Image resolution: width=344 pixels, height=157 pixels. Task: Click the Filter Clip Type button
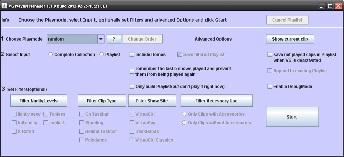pos(102,101)
